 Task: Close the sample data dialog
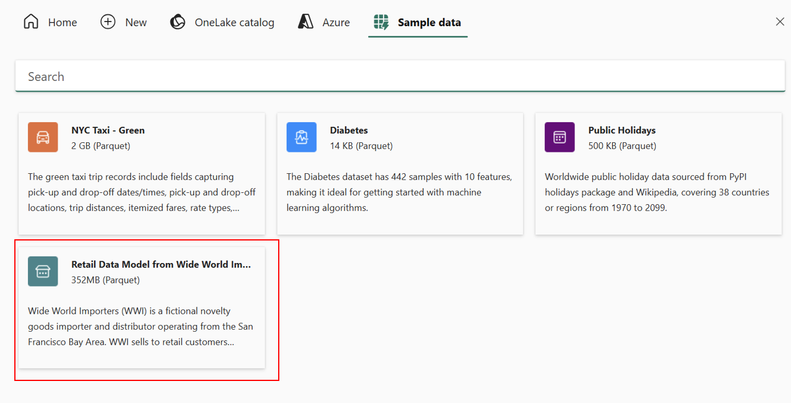[x=780, y=21]
